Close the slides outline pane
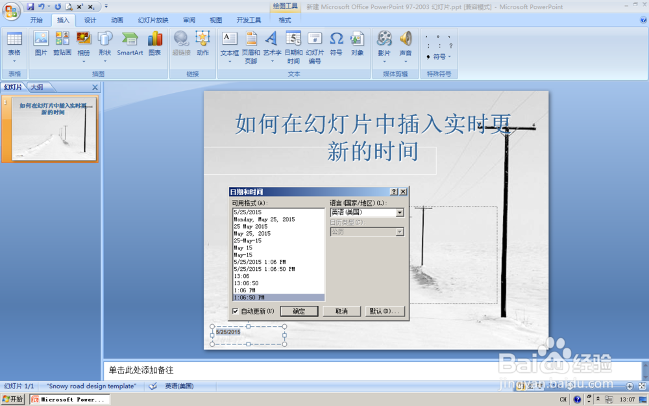 (95, 88)
